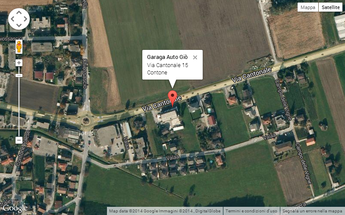Click the Contone Paese street label
The height and width of the screenshot is (215, 345).
22,148
